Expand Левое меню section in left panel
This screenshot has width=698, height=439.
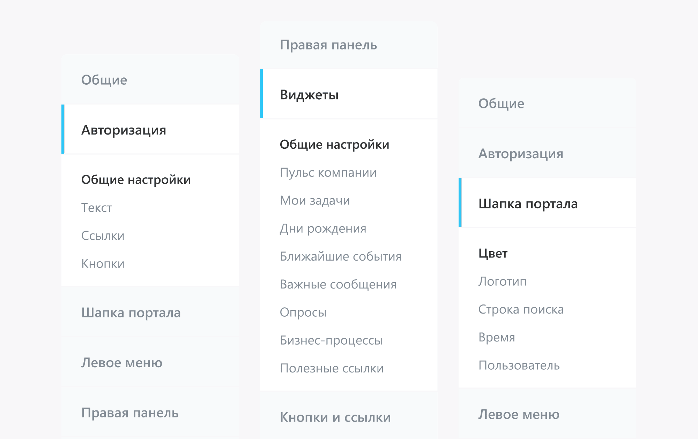tap(122, 363)
